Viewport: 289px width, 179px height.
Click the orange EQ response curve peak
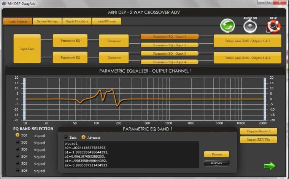coord(112,90)
